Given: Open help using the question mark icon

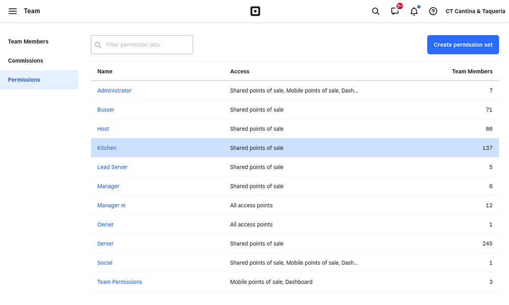Looking at the screenshot, I should pos(433,11).
